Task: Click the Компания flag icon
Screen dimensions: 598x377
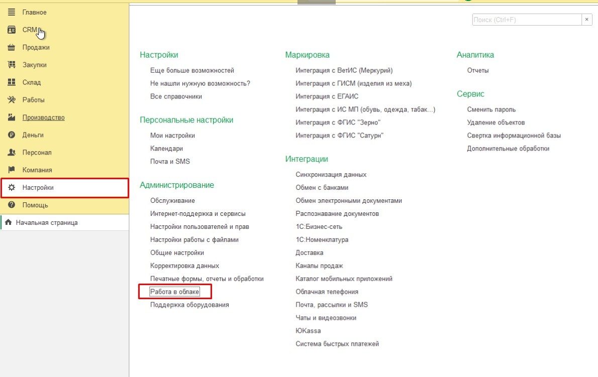Action: click(x=12, y=170)
